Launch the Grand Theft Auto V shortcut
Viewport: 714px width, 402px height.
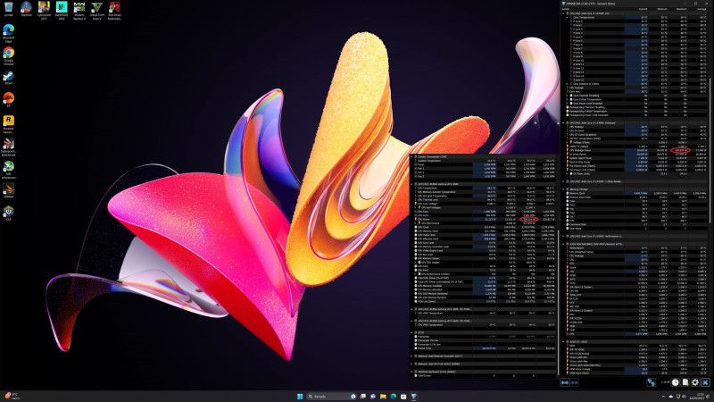pyautogui.click(x=96, y=10)
